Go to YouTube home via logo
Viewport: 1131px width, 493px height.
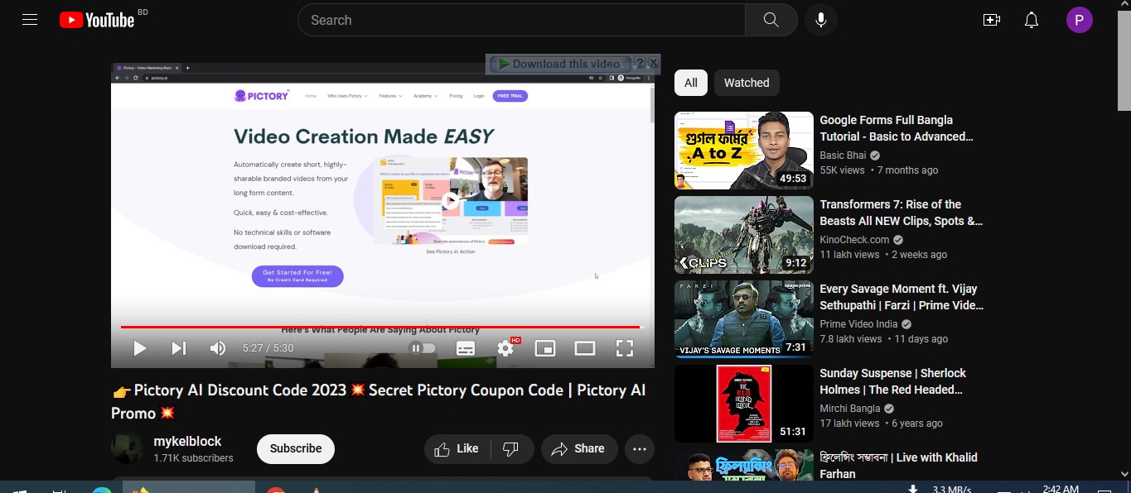pos(97,20)
